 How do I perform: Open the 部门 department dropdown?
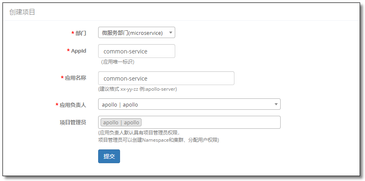[x=136, y=33]
